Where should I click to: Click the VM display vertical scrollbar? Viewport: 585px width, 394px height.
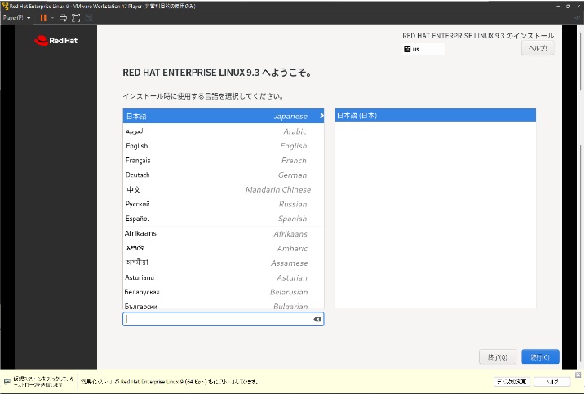pyautogui.click(x=581, y=197)
